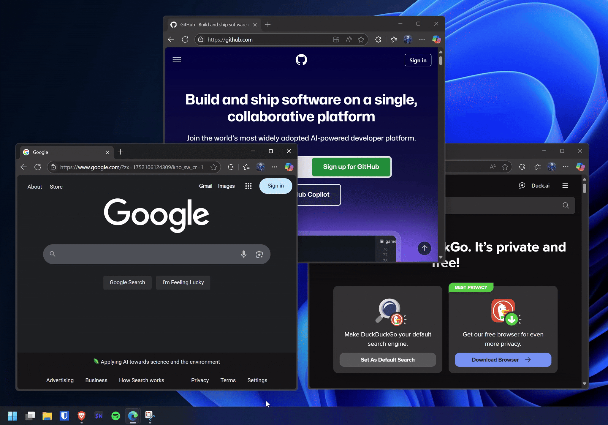Click back arrow in GitHub window

point(171,40)
